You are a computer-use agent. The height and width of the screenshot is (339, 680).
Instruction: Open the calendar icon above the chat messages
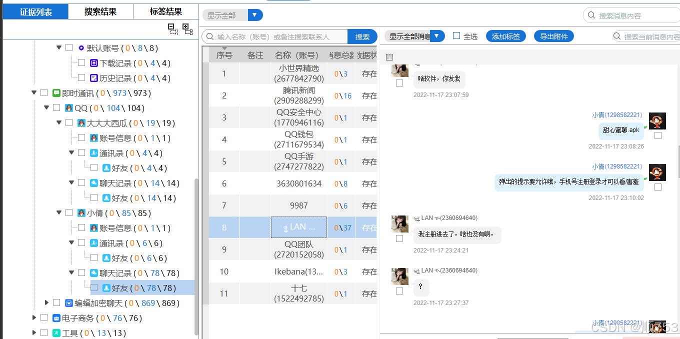389,56
